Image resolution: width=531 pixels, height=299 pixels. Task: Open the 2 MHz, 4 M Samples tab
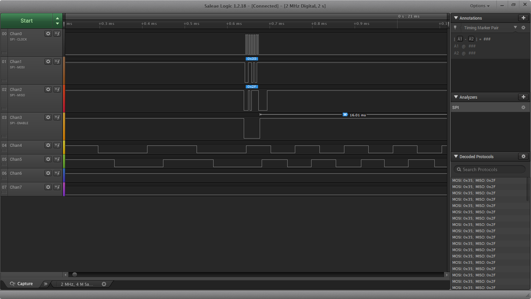tap(77, 284)
